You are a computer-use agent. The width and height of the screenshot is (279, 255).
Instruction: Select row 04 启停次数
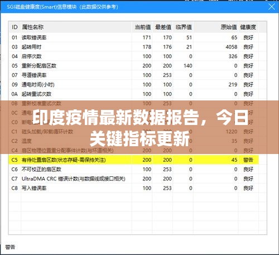[x=134, y=56]
